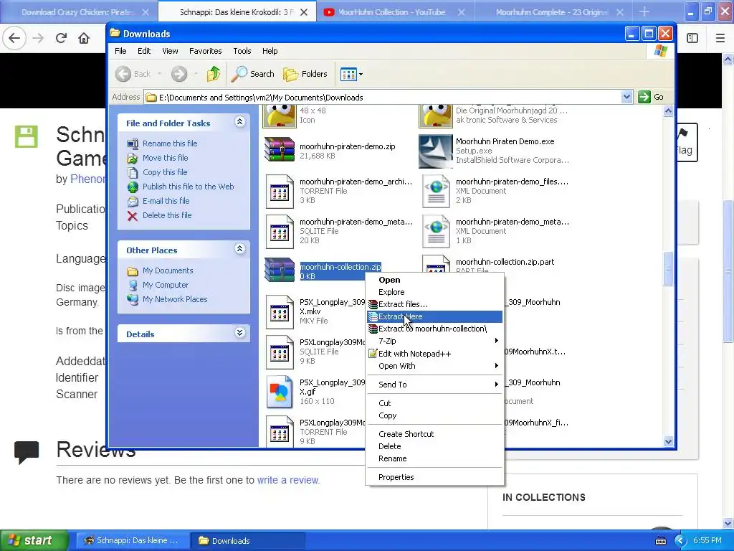Expand the Address bar dropdown

pyautogui.click(x=626, y=97)
